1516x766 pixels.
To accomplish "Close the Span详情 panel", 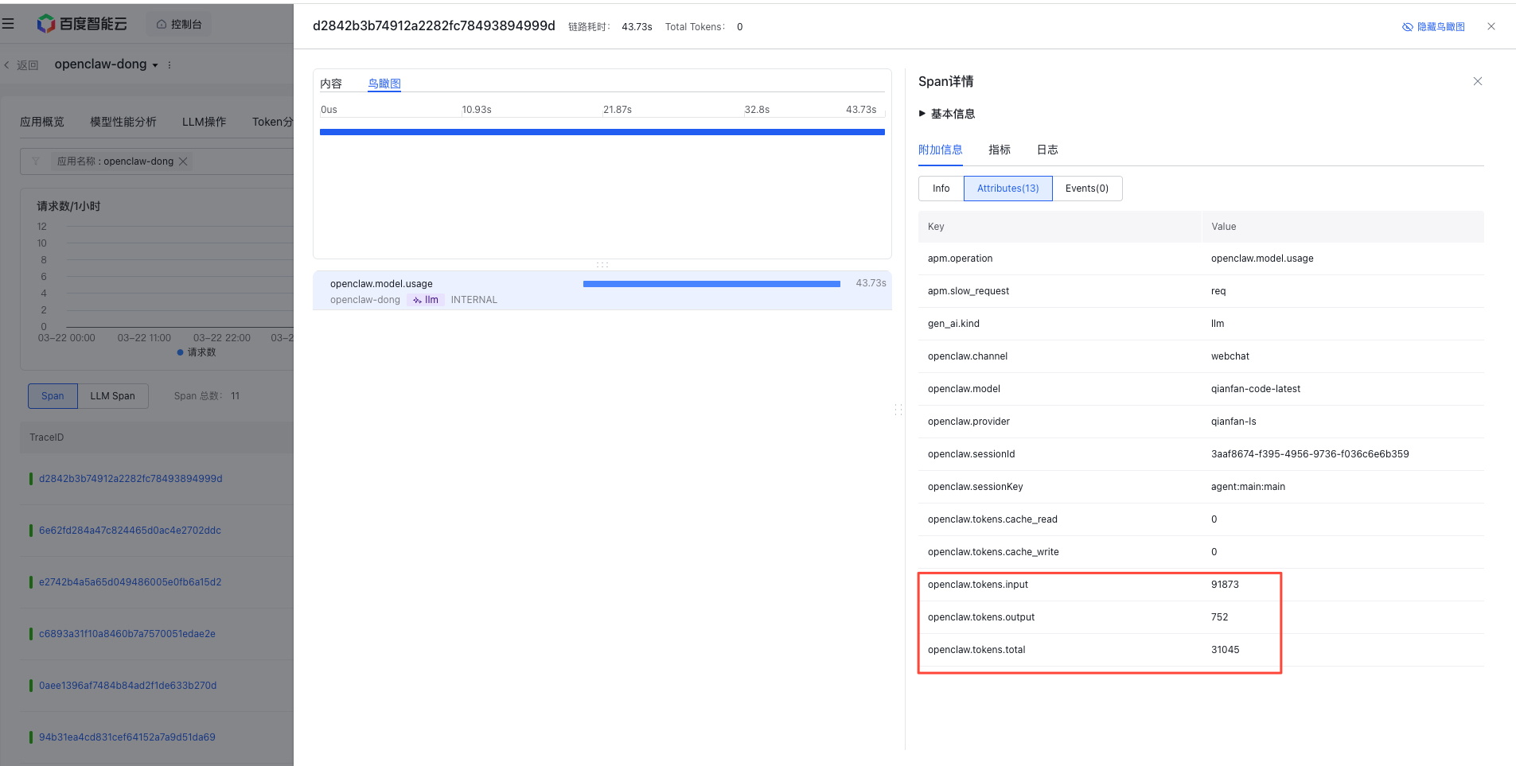I will coord(1477,81).
